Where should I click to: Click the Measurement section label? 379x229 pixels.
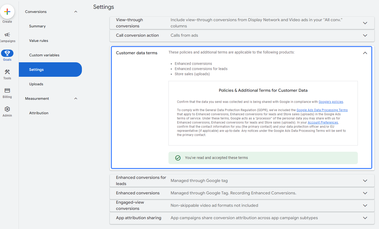[37, 98]
